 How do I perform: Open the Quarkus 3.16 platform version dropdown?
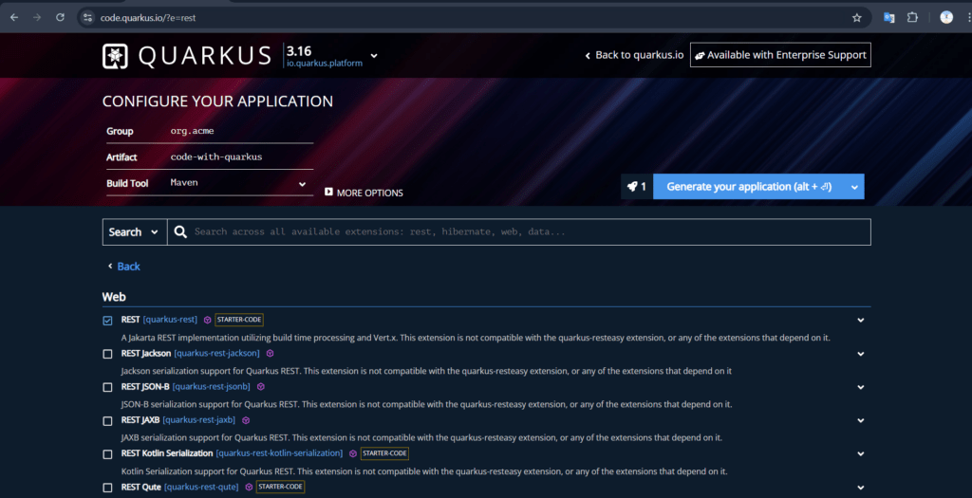click(374, 56)
